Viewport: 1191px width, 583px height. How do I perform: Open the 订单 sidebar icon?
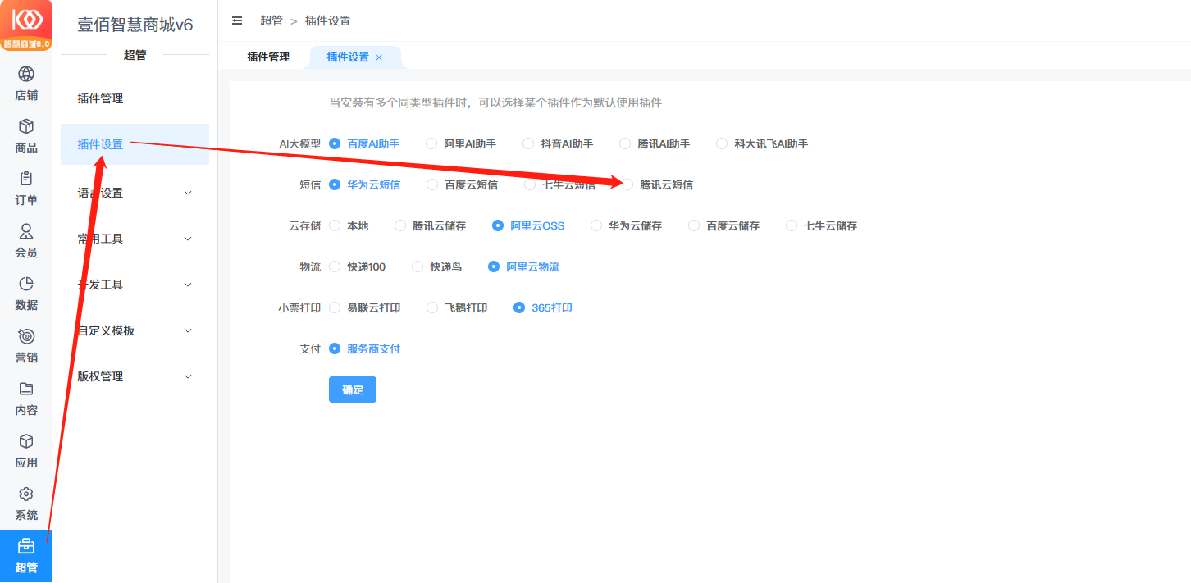[26, 179]
